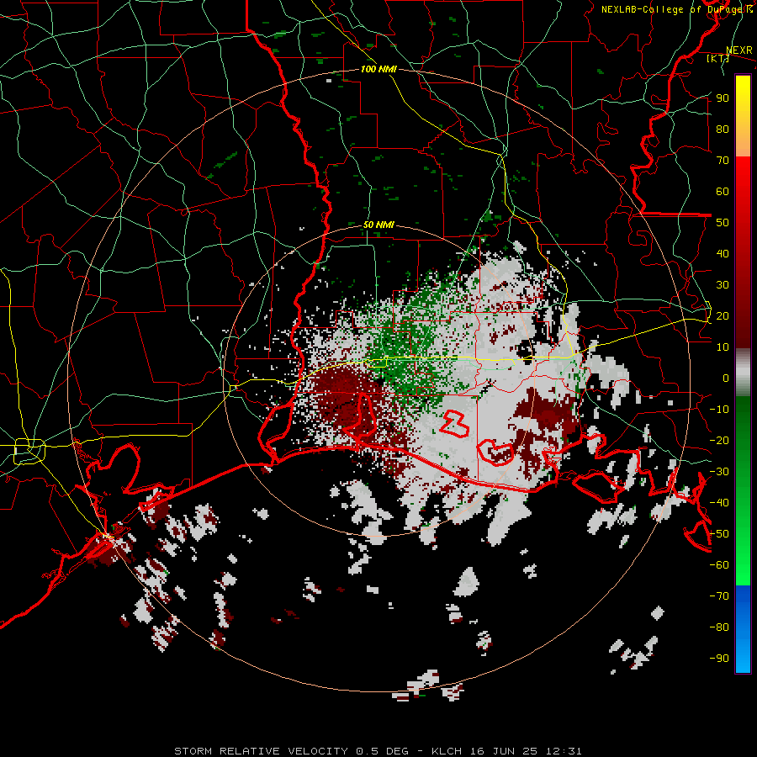The width and height of the screenshot is (757, 757).
Task: Click the NEXR label above the color scale
Action: (739, 50)
